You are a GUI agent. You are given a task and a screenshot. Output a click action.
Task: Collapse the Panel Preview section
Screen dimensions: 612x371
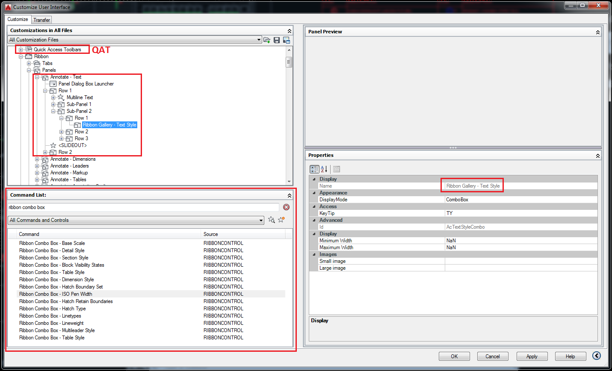tap(597, 32)
